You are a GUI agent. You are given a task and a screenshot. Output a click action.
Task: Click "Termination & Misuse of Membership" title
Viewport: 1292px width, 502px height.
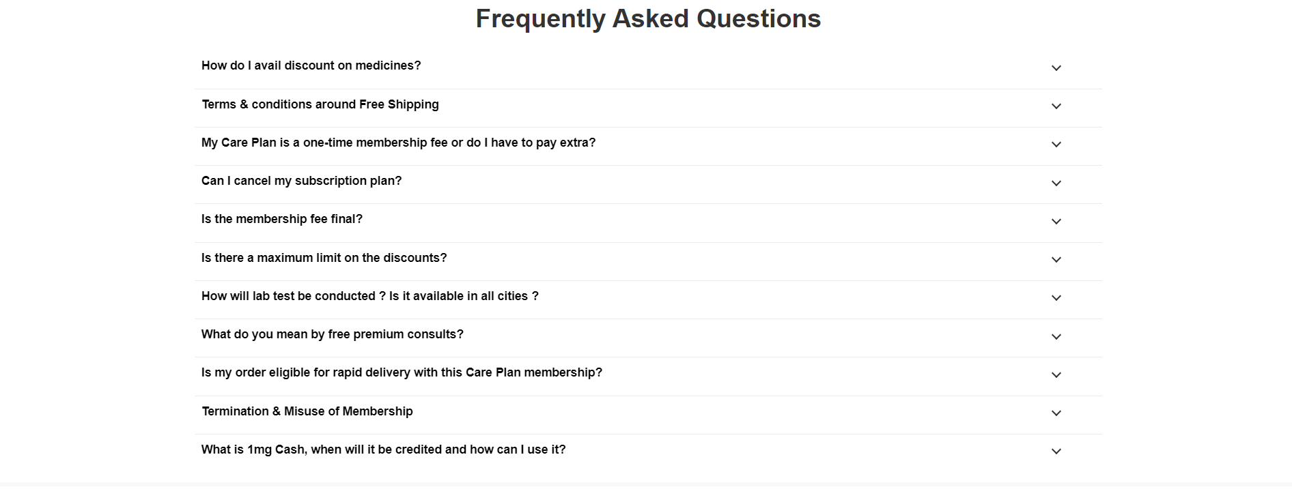tap(307, 411)
